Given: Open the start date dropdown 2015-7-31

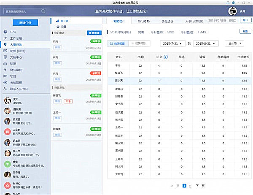Looking at the screenshot, I should [x=173, y=43].
